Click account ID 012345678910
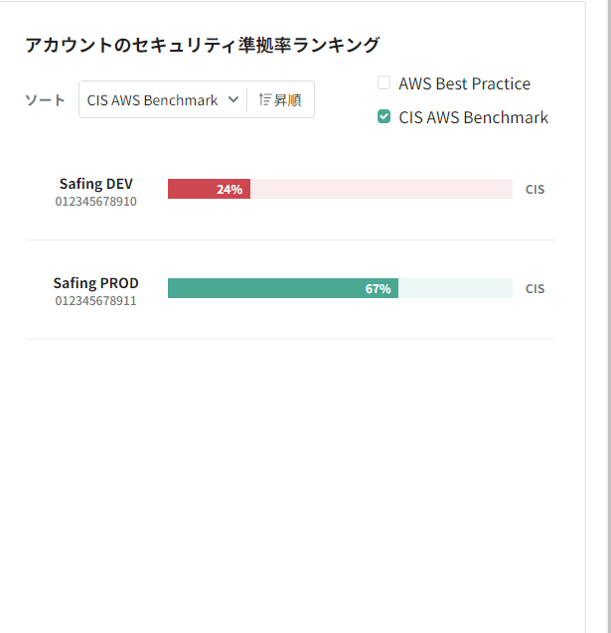 pyautogui.click(x=96, y=202)
